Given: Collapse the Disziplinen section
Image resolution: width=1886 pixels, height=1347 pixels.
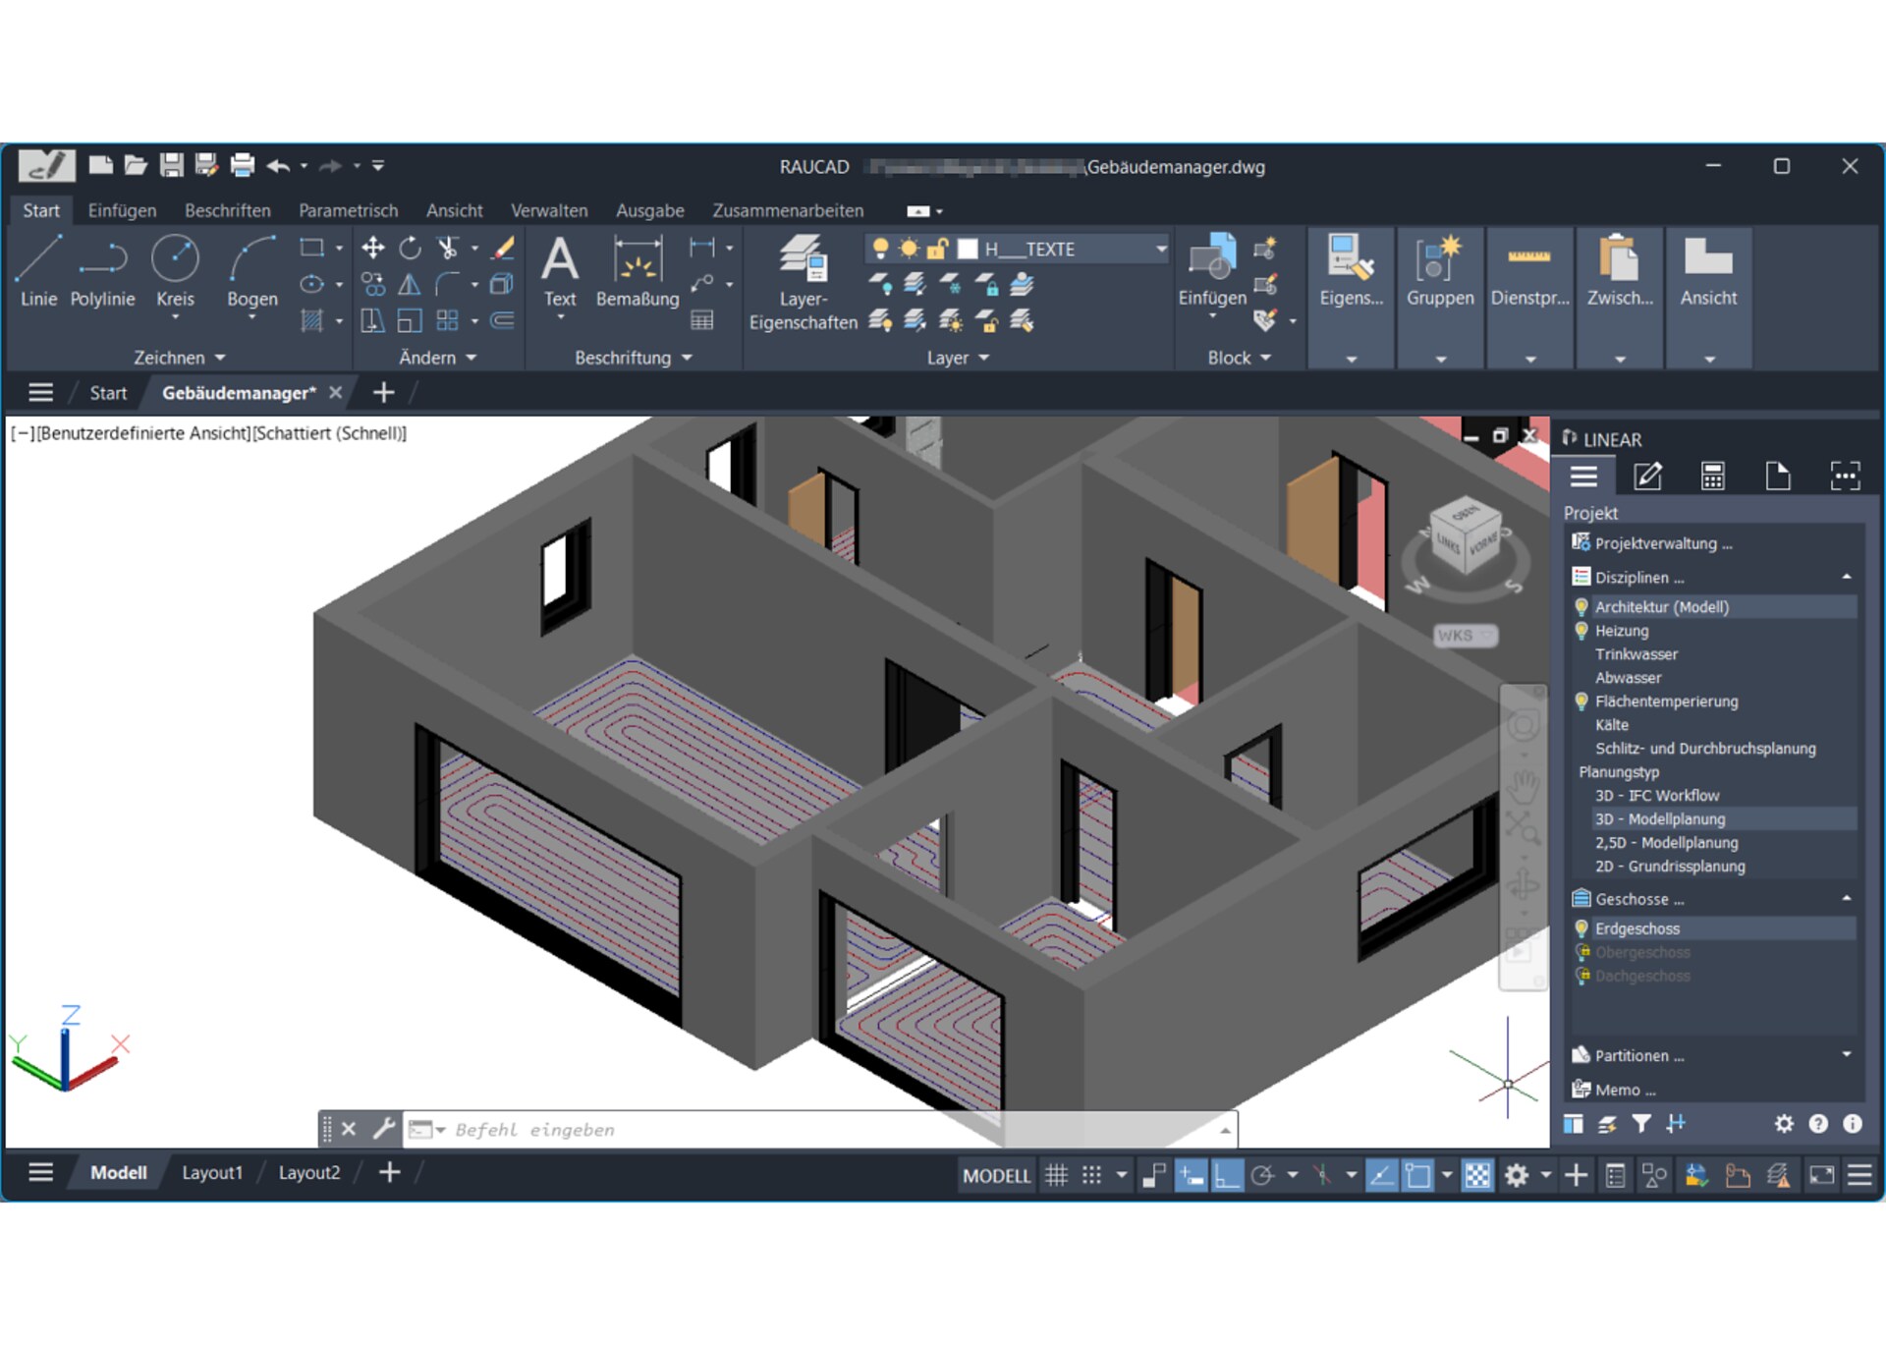Looking at the screenshot, I should click(1846, 577).
